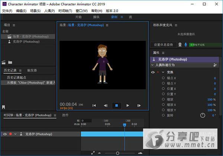This screenshot has height=156, width=223.
Task: Switch to the 操纵 workspace
Action: (x=96, y=17)
